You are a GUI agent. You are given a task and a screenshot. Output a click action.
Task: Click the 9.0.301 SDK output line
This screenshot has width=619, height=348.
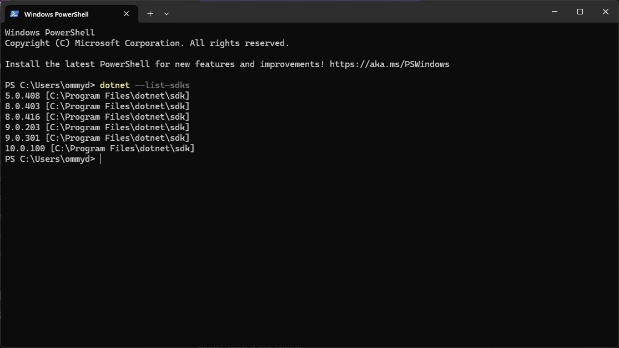point(97,138)
